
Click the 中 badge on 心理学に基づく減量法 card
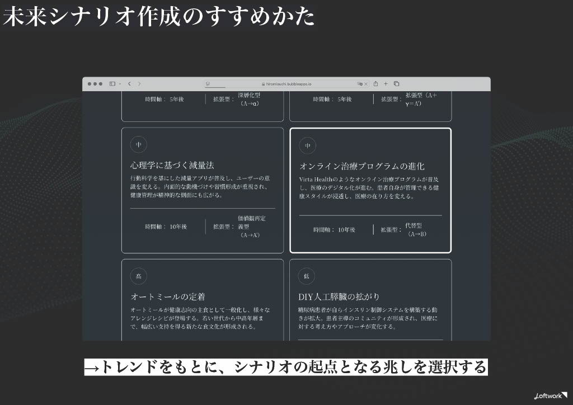pyautogui.click(x=139, y=145)
